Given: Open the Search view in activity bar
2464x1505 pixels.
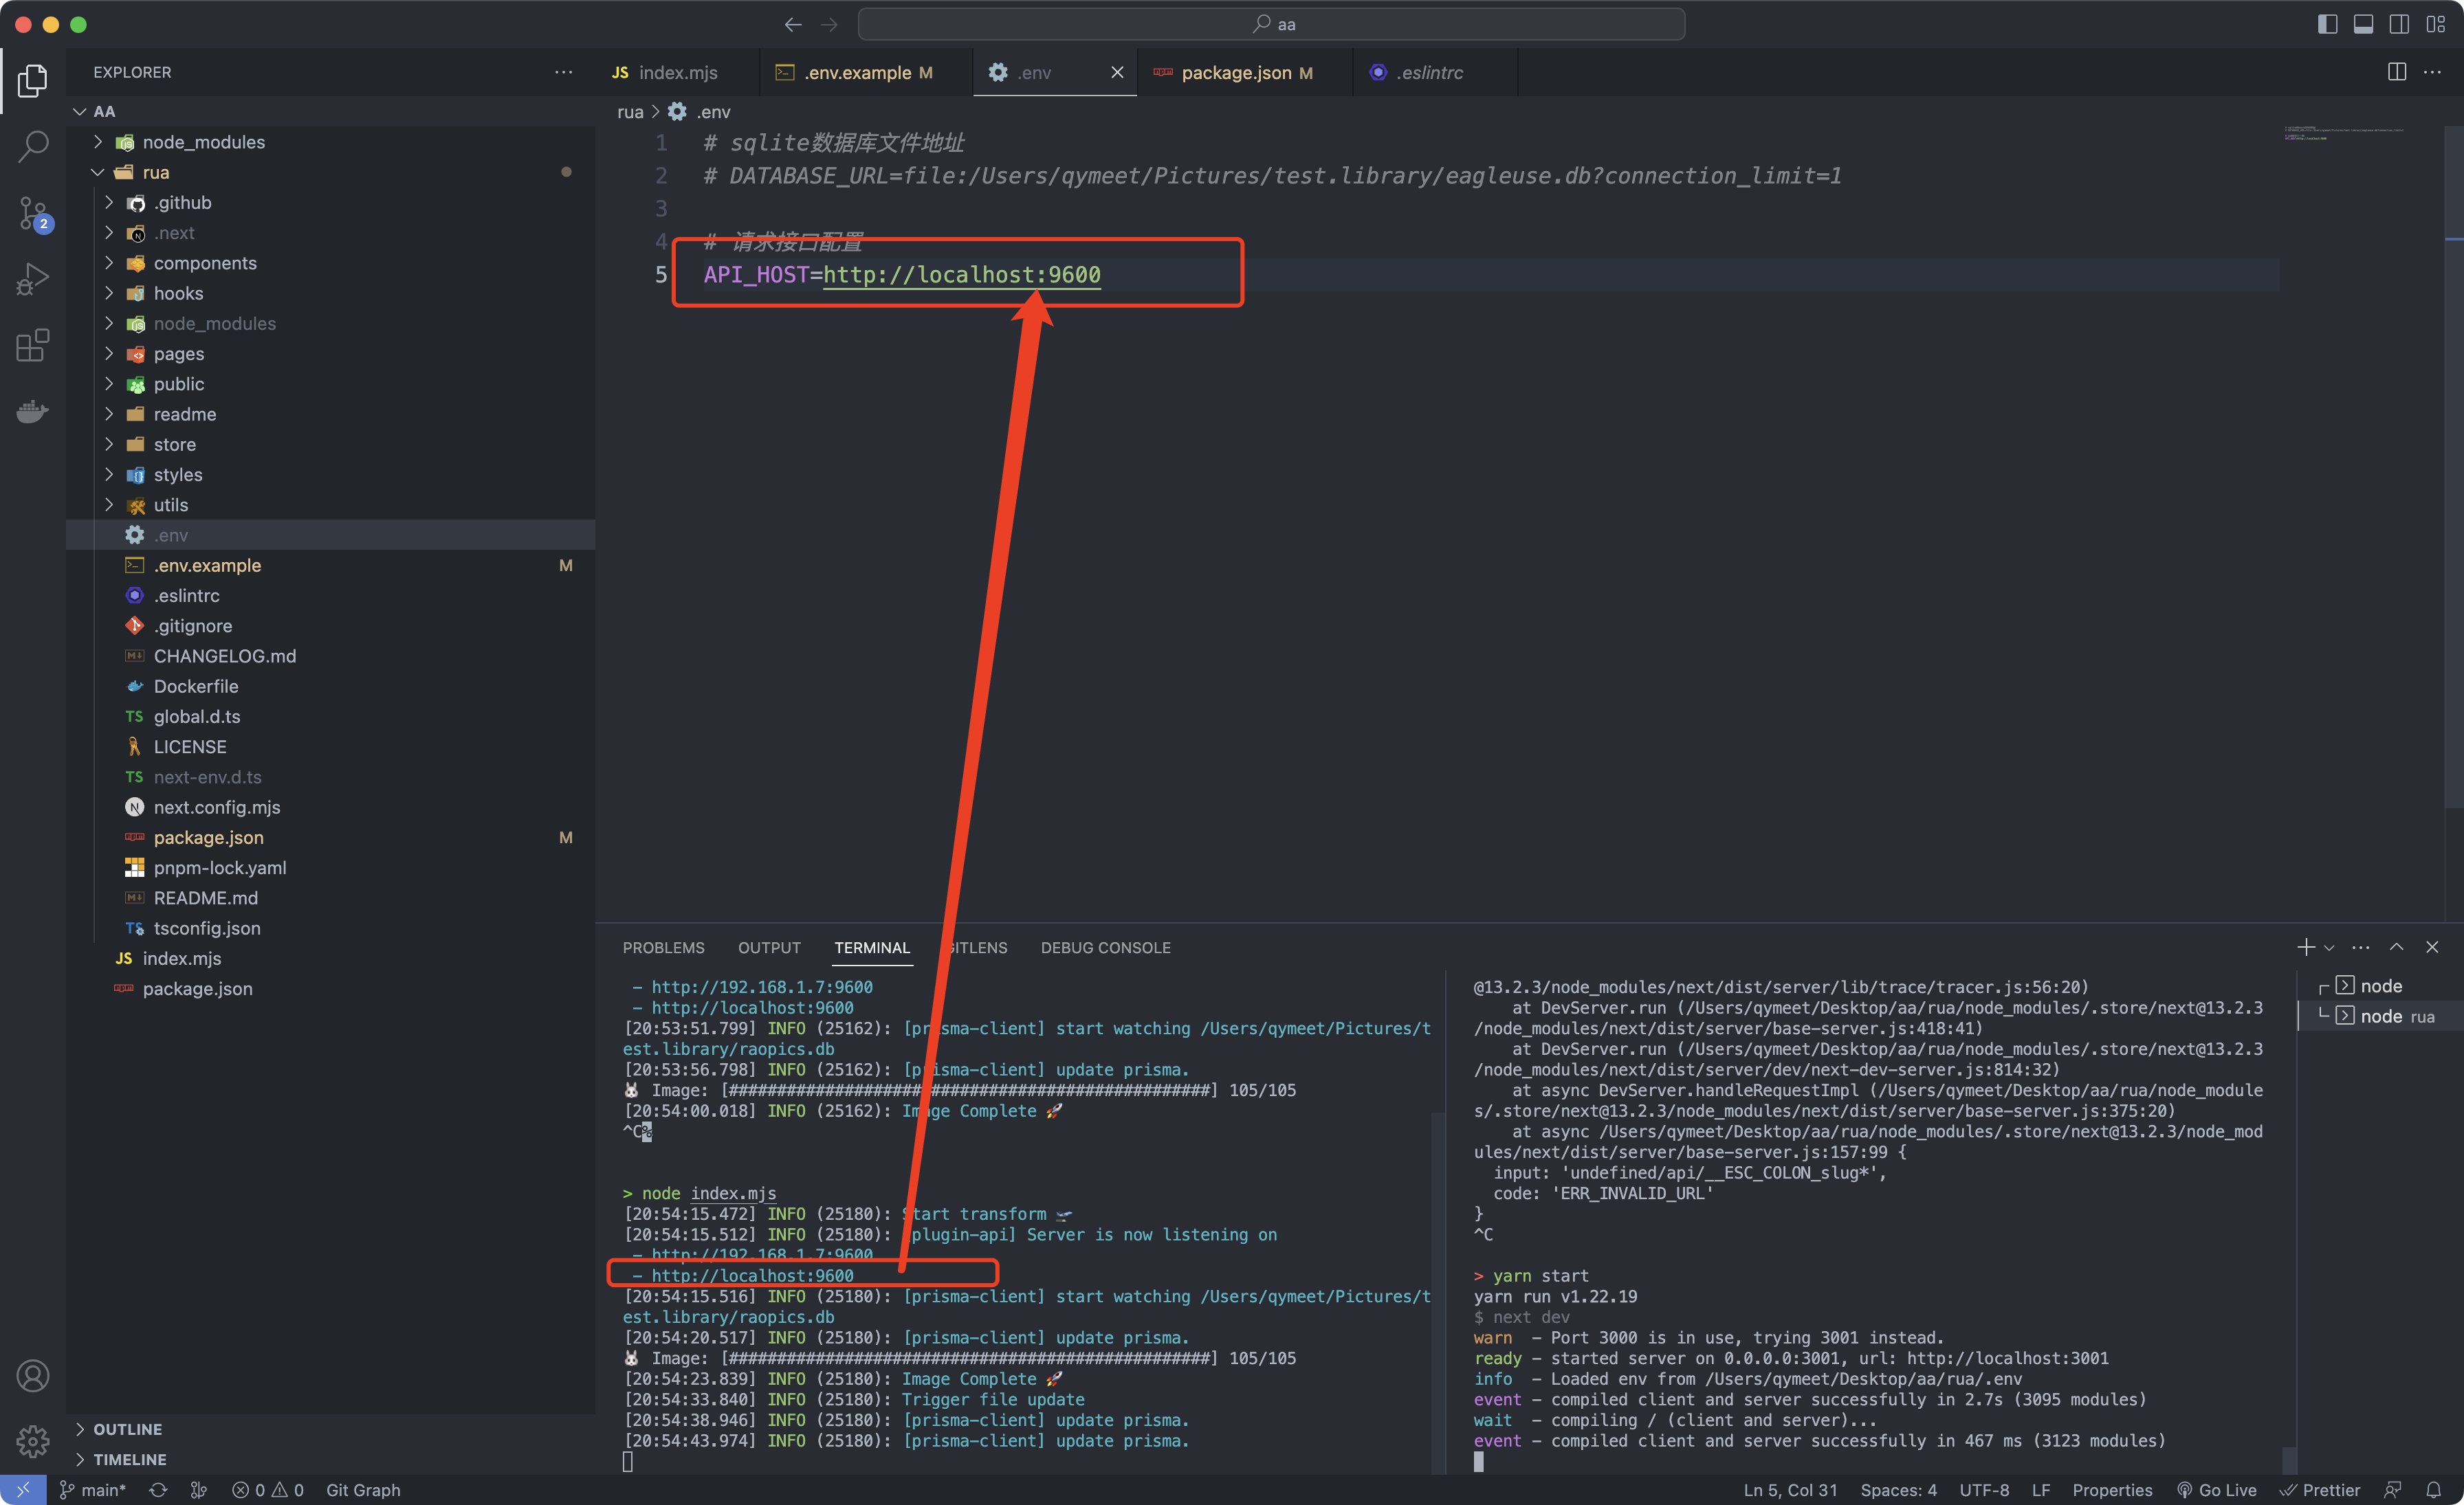Looking at the screenshot, I should [33, 146].
